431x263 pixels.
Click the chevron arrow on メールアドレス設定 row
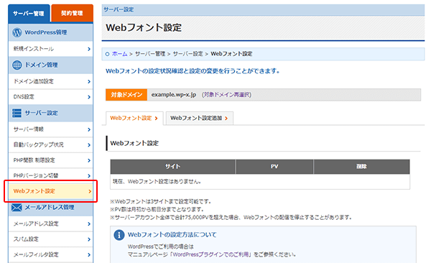tap(89, 224)
